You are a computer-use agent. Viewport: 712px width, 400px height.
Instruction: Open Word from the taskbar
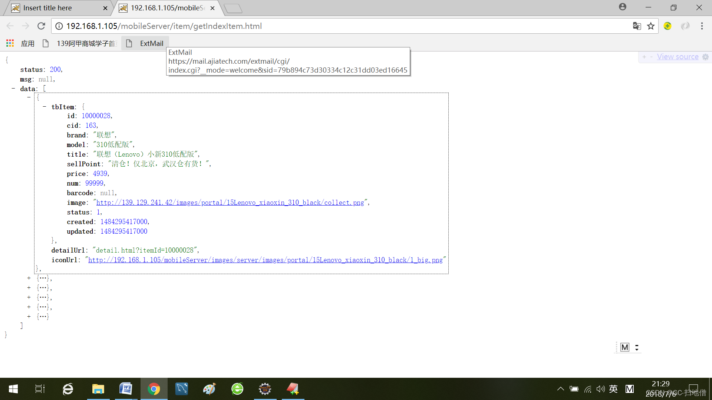(126, 389)
